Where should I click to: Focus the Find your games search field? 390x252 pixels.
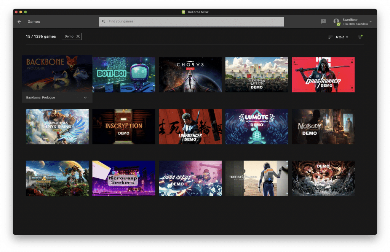(191, 22)
